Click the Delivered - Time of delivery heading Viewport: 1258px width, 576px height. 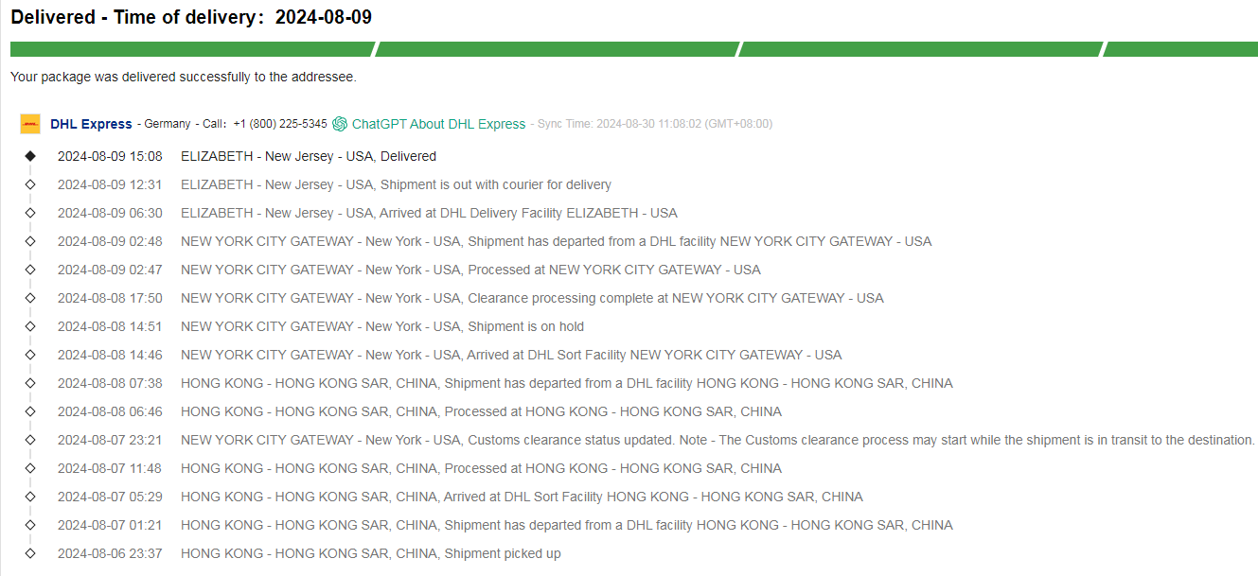coord(191,19)
